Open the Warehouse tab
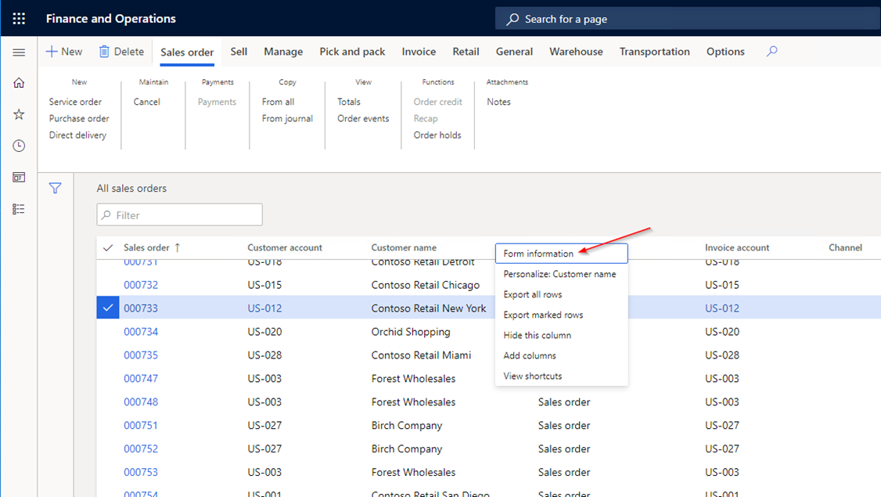Image resolution: width=881 pixels, height=497 pixels. coord(576,51)
